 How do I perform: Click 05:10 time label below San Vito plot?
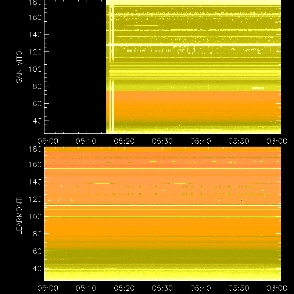(86, 141)
